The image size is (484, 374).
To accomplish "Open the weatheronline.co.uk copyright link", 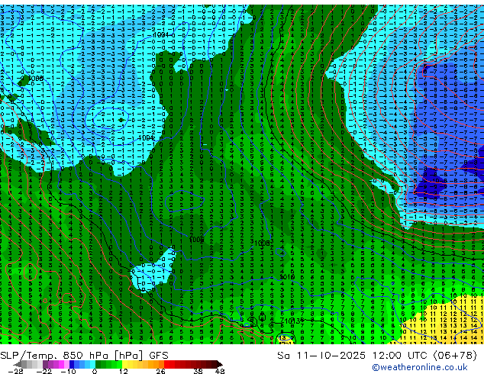I will (x=420, y=367).
